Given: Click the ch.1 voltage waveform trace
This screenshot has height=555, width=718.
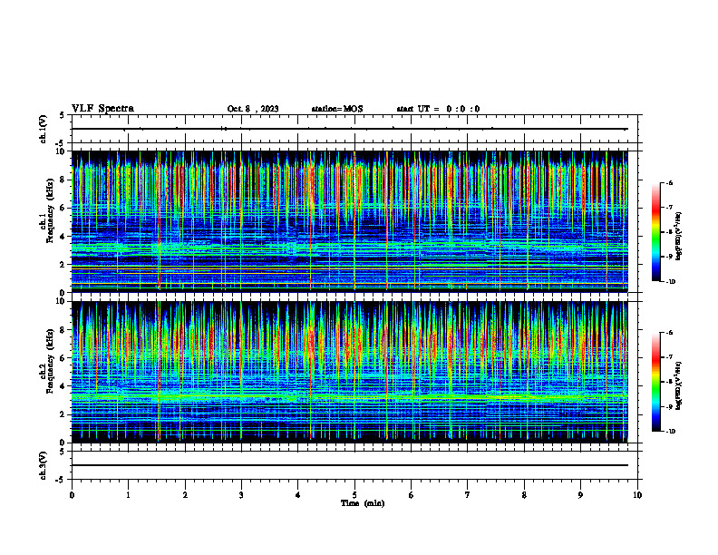Looking at the screenshot, I should click(350, 129).
